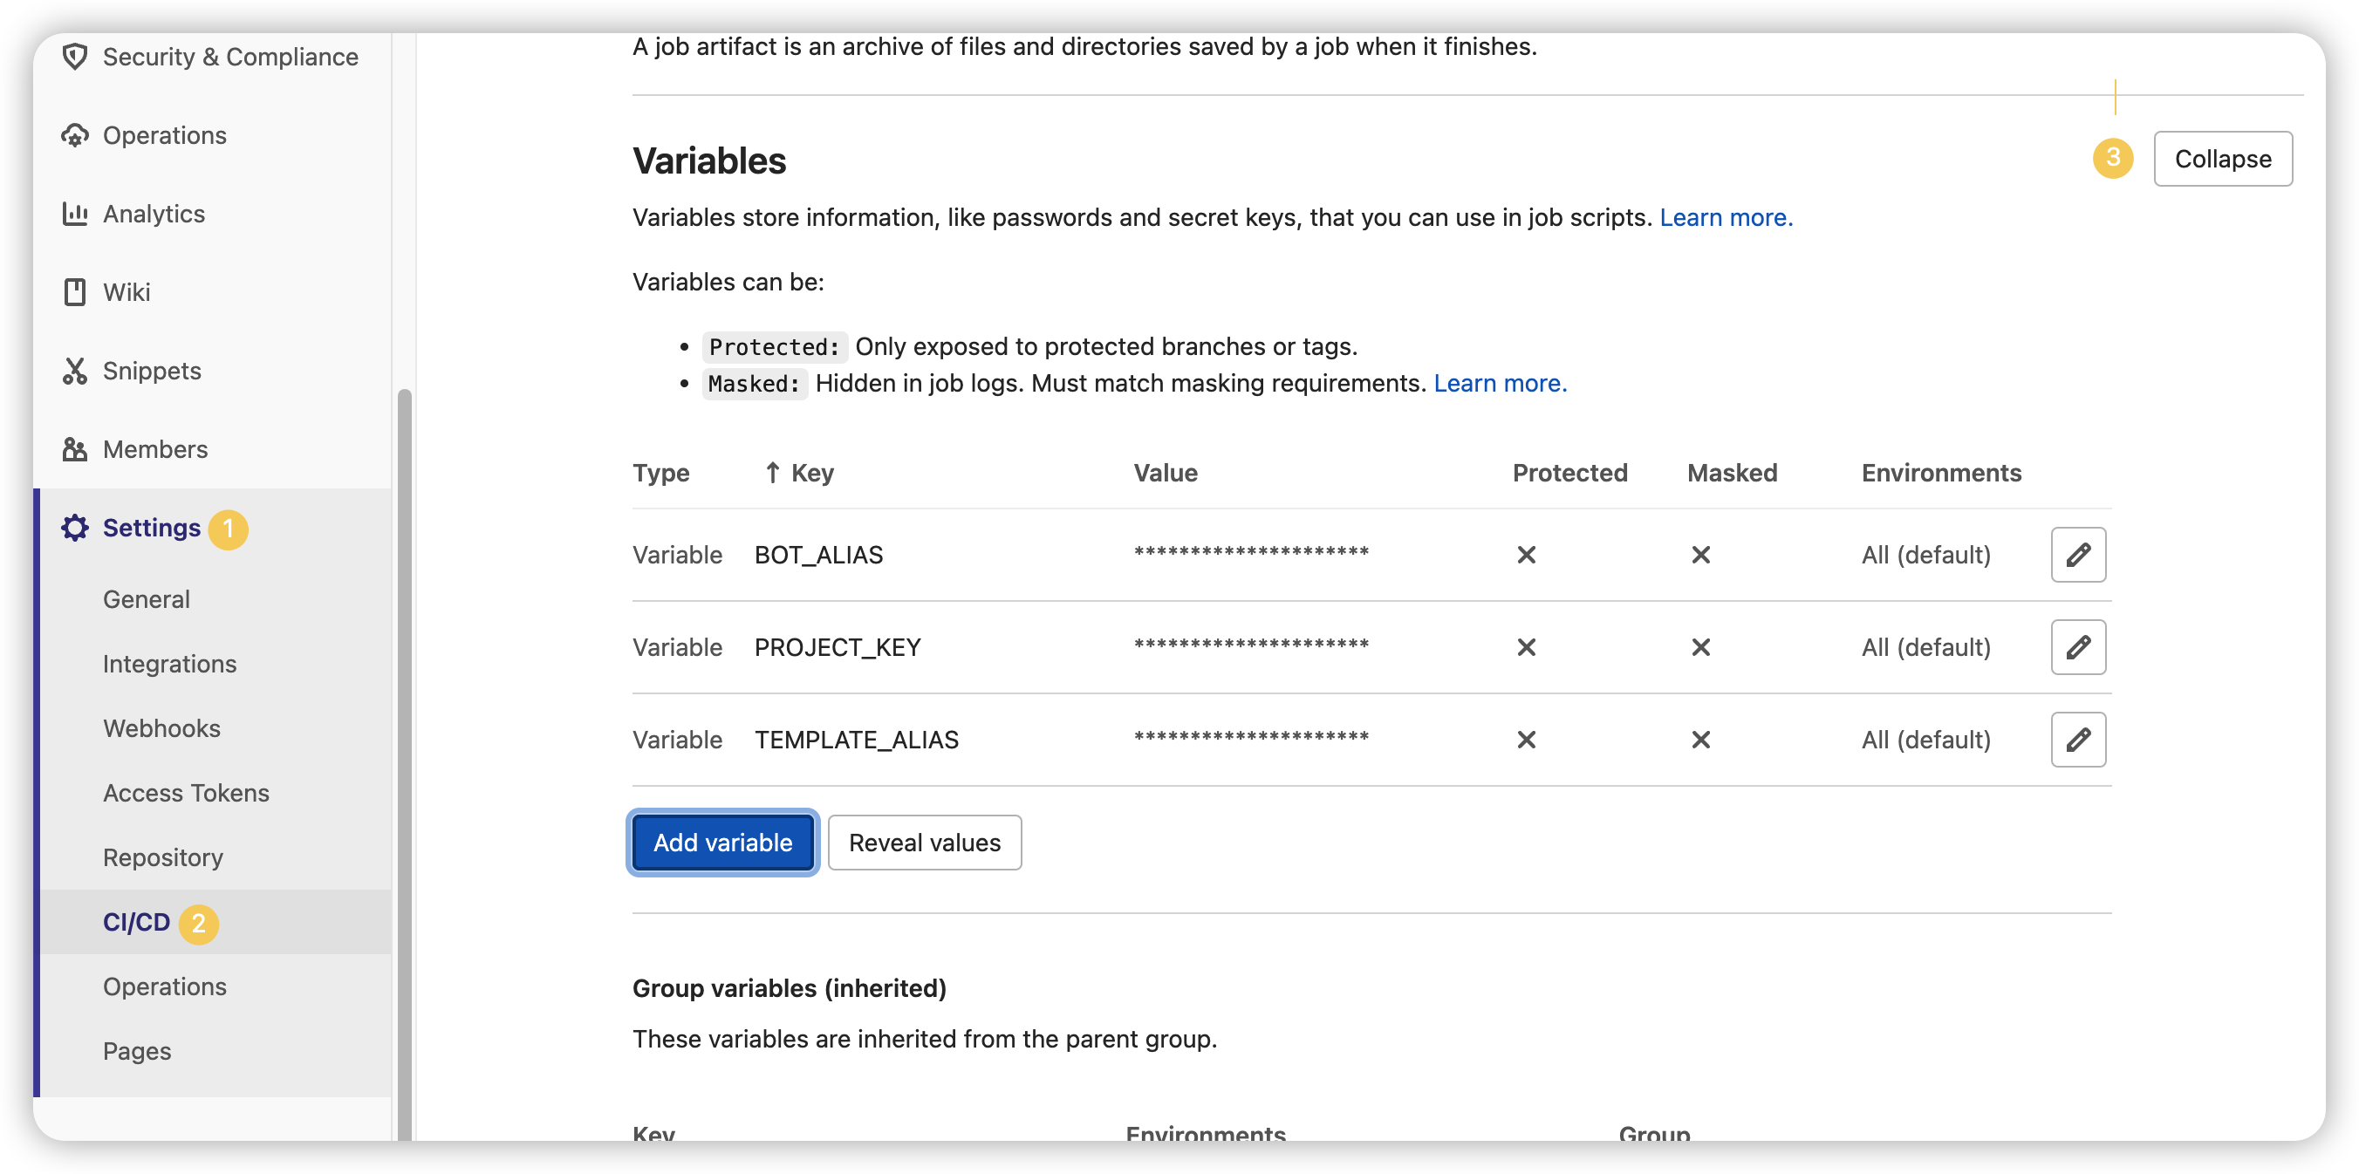This screenshot has height=1174, width=2359.
Task: Edit the TEMPLATE_ALIAS variable with pencil icon
Action: tap(2078, 739)
